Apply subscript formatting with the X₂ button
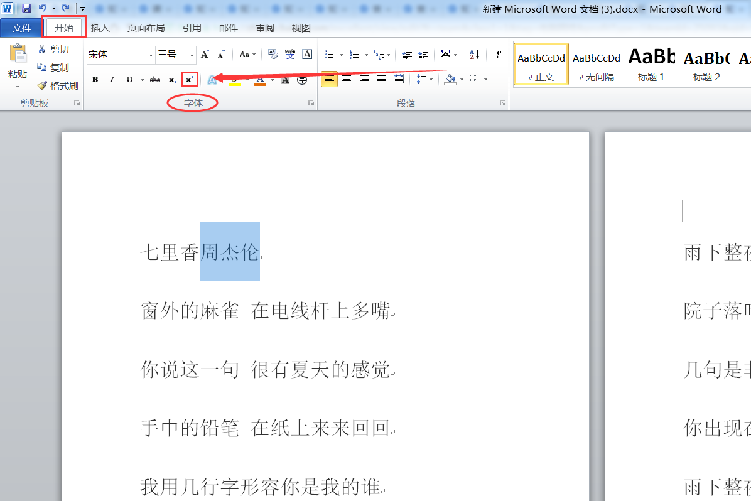751x501 pixels. 173,80
